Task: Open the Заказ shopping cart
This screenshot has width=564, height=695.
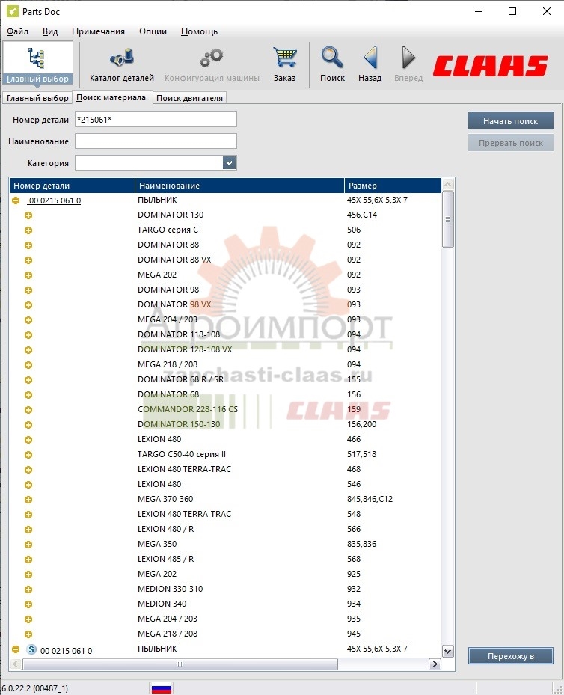Action: 284,65
